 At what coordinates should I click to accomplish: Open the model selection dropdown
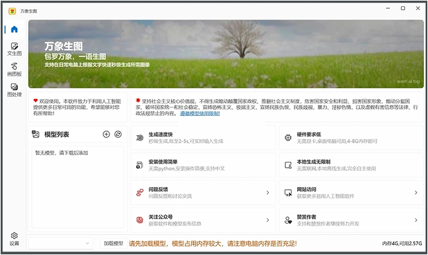(x=60, y=244)
